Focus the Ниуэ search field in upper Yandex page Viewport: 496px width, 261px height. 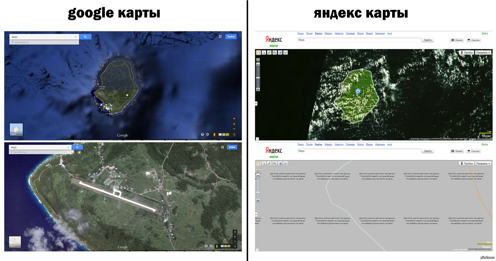[x=359, y=40]
